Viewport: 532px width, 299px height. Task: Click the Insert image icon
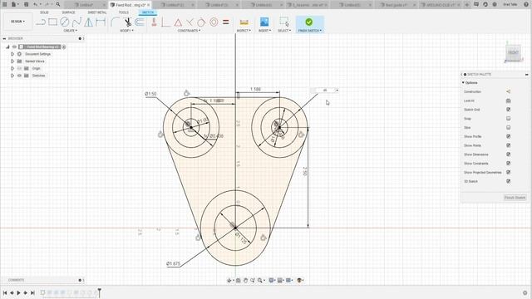(x=264, y=22)
